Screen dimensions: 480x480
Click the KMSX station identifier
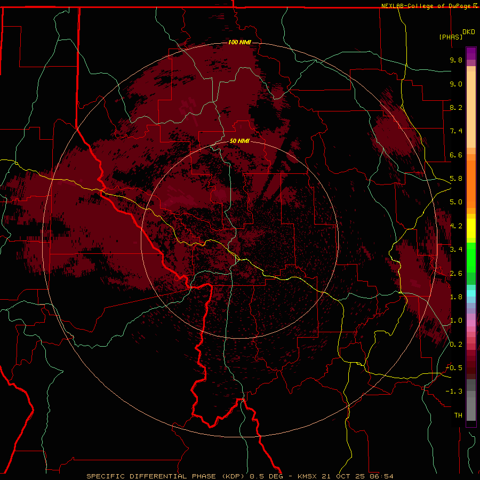(306, 476)
